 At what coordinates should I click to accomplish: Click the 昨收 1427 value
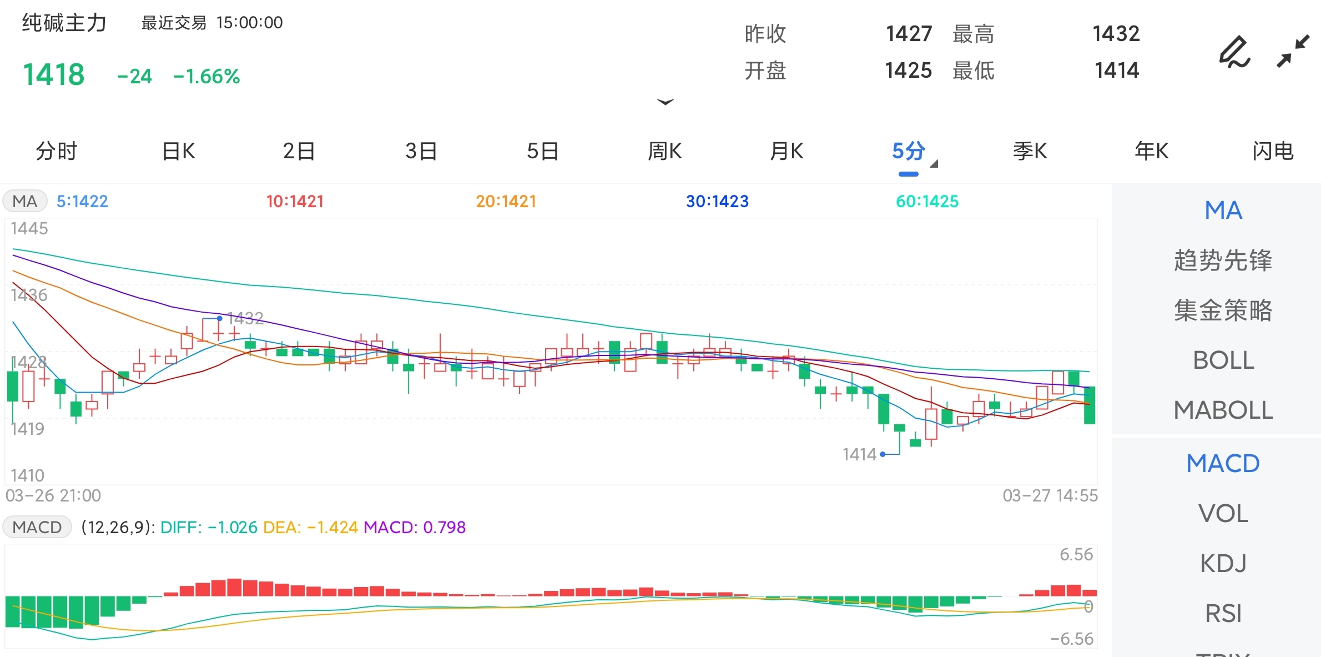(x=909, y=34)
